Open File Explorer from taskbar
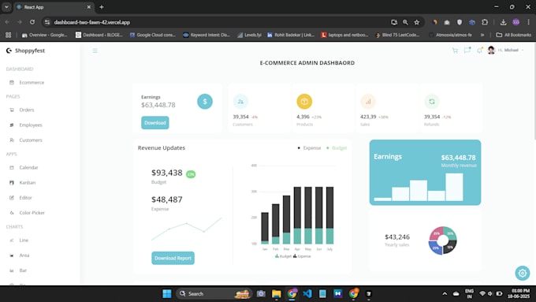 pos(276,293)
